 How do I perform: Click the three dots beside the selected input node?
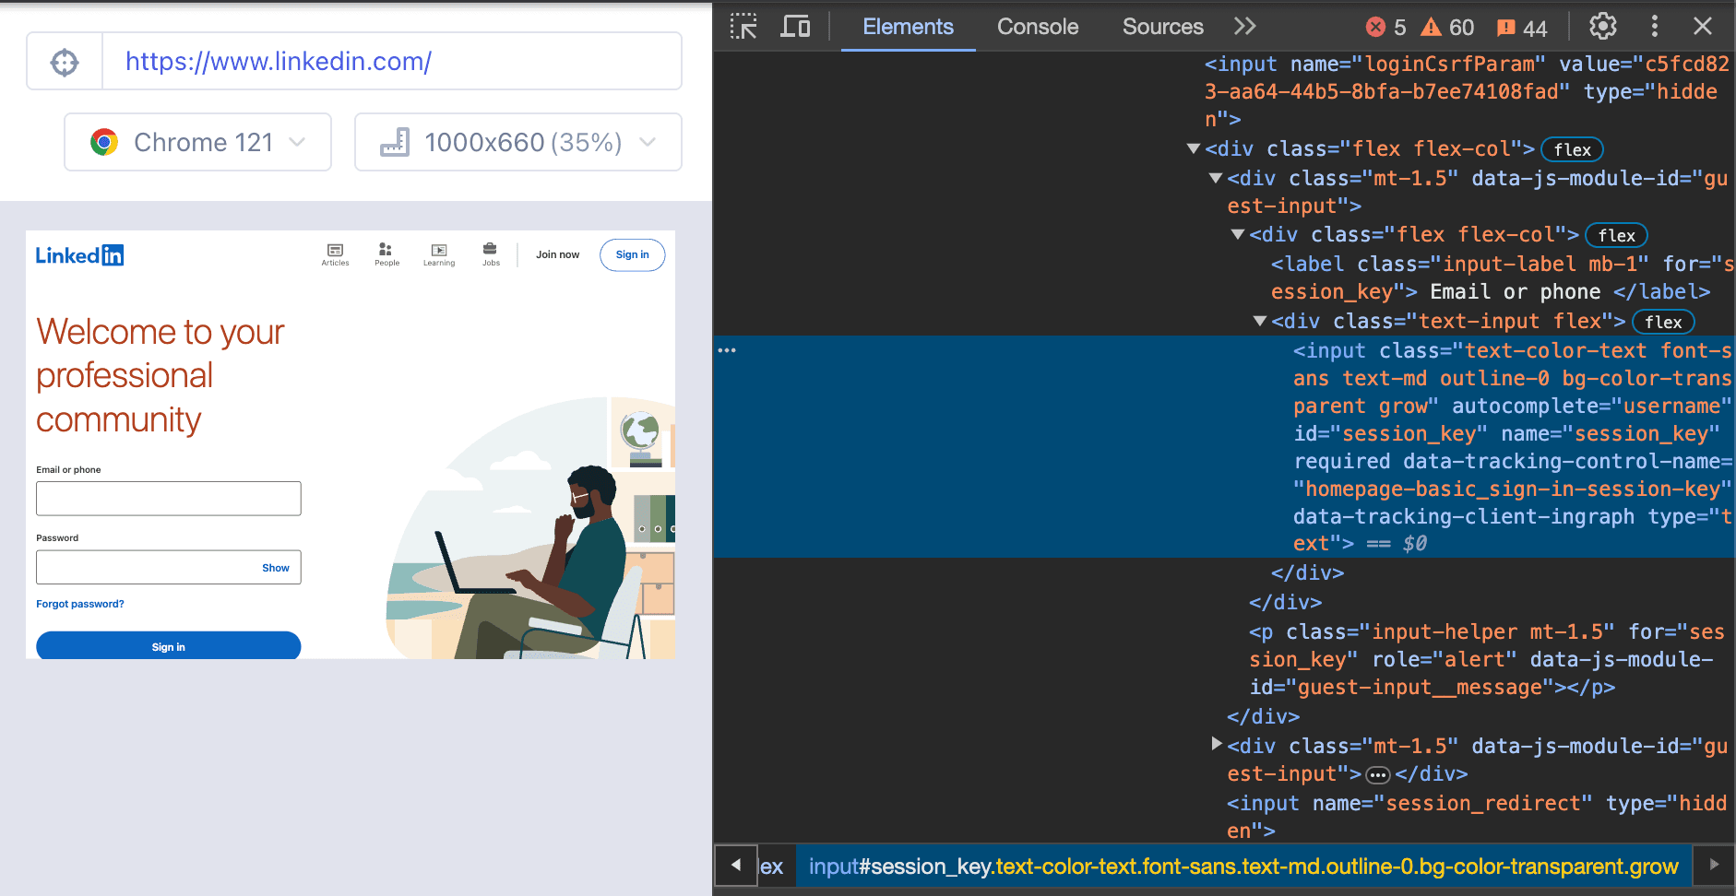click(x=727, y=350)
